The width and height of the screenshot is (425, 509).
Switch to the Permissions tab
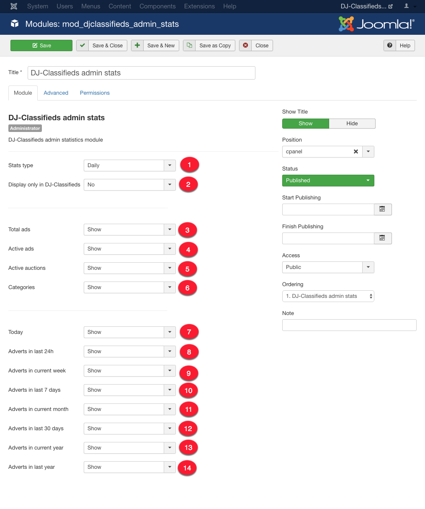[x=95, y=93]
